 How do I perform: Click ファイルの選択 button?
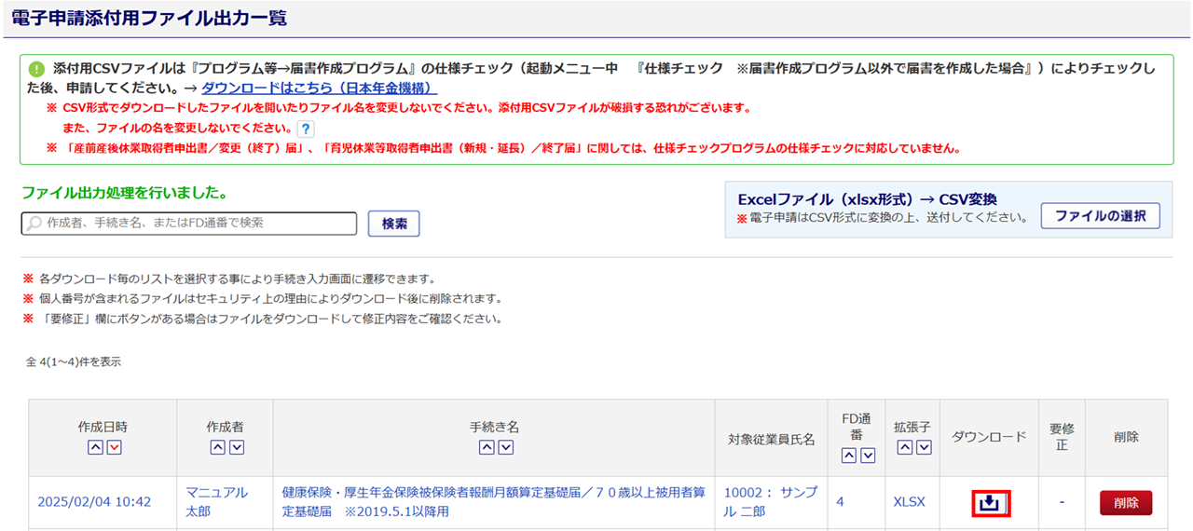click(1100, 216)
